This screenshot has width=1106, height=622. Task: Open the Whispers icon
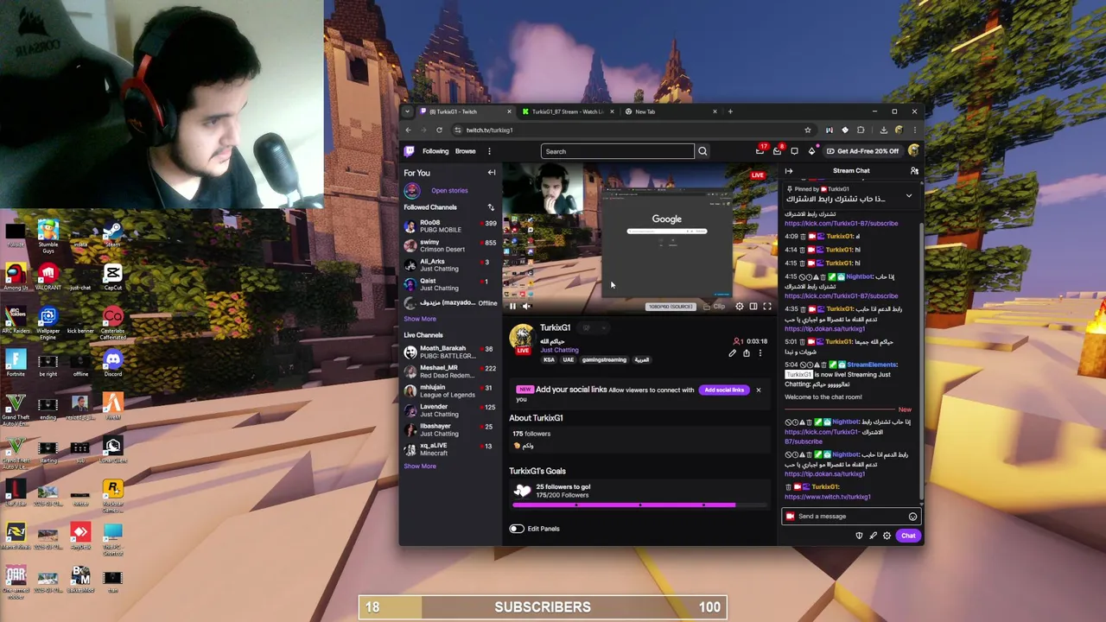(795, 151)
